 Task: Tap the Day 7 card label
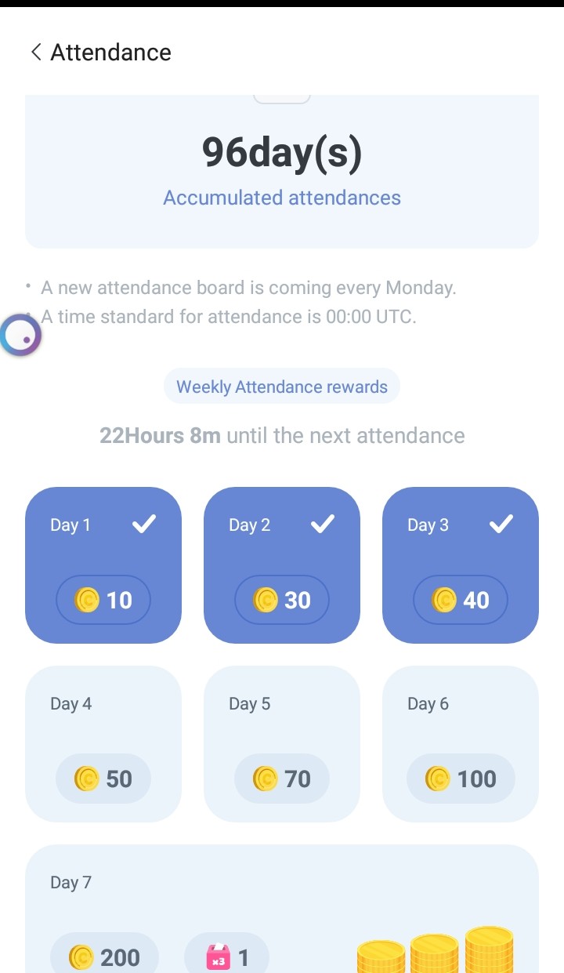[70, 883]
